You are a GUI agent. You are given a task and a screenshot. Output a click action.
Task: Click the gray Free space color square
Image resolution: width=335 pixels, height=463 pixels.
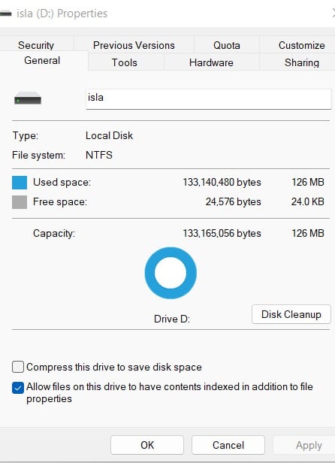click(x=20, y=202)
